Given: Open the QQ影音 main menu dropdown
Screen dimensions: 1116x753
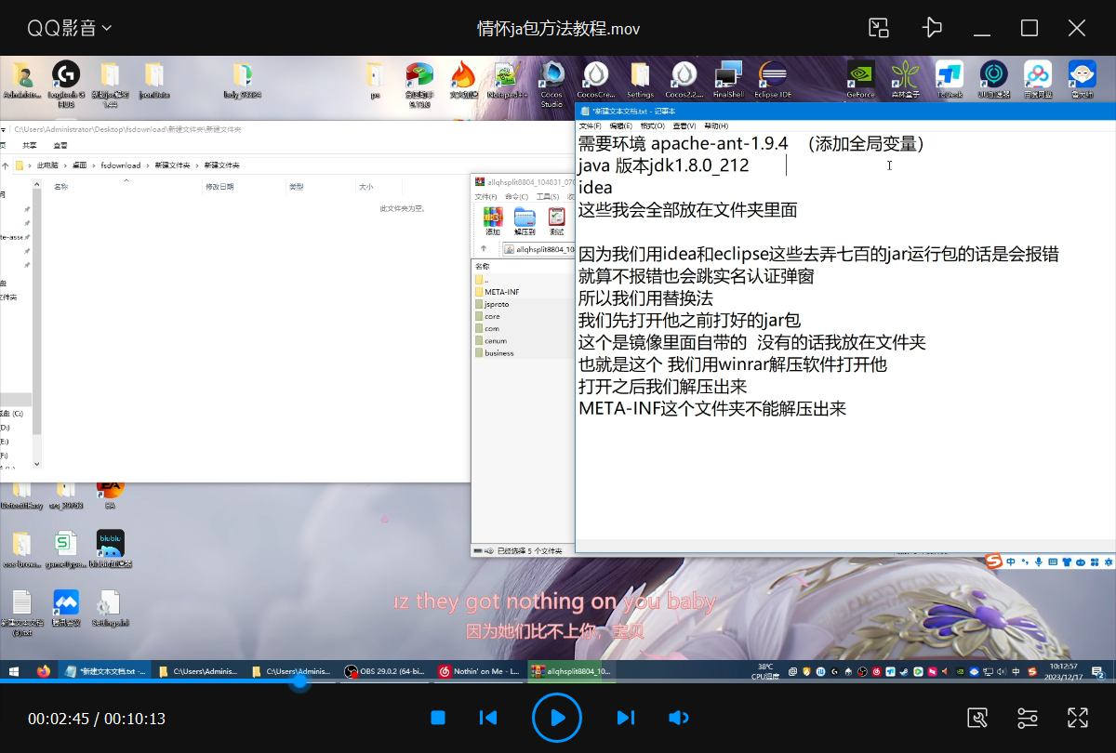Looking at the screenshot, I should 69,29.
